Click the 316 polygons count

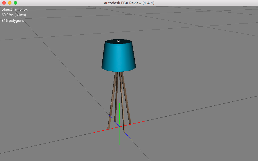(x=13, y=21)
